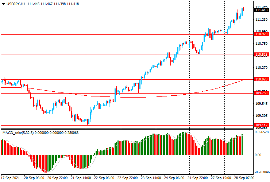Click the 28 Sep 07:00 time axis label
Image resolution: width=270 pixels, height=182 pixels.
point(244,178)
